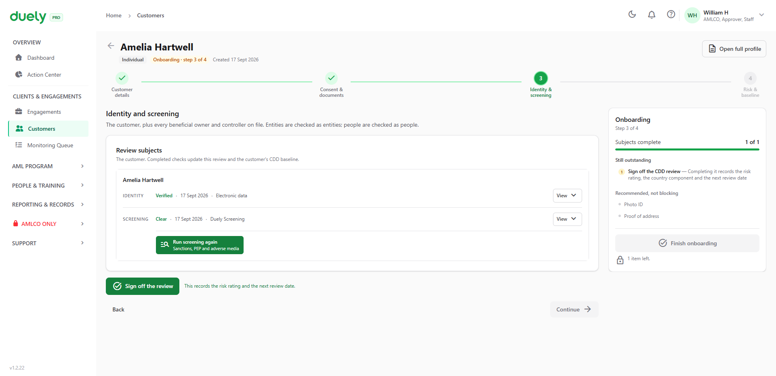Click the Dashboard house icon

coord(19,57)
